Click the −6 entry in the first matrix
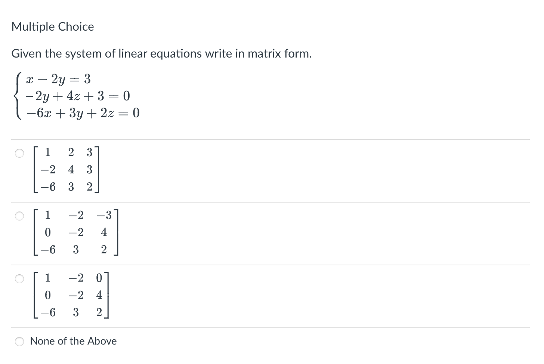 pyautogui.click(x=48, y=187)
